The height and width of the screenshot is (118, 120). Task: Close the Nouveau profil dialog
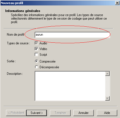(x=117, y=3)
